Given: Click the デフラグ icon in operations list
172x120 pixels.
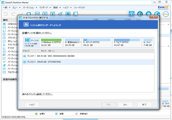Looking at the screenshot, I should pos(4,48).
